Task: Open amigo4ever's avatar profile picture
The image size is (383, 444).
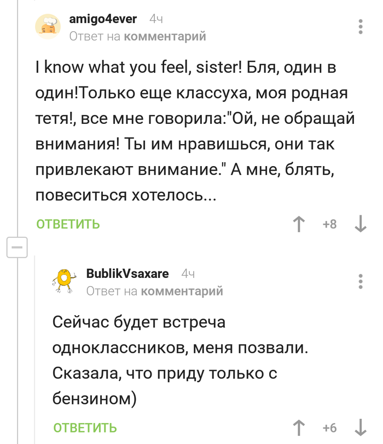Action: pos(48,27)
